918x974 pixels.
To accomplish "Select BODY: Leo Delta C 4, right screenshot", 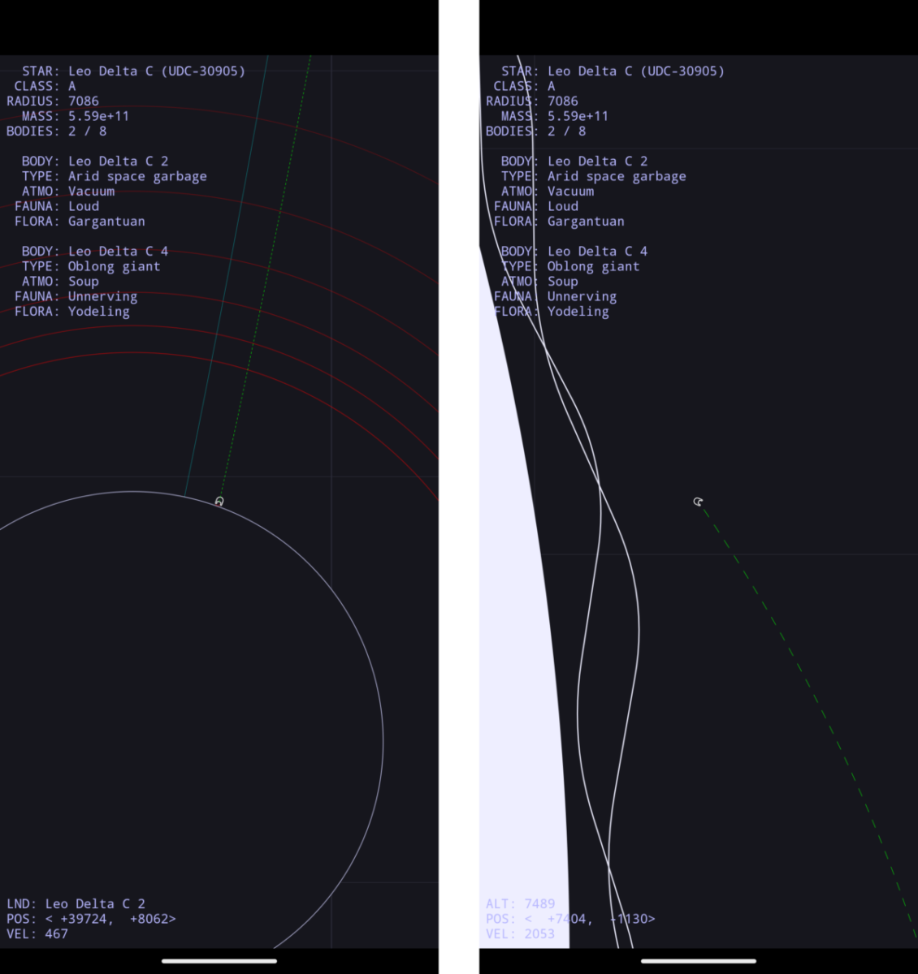I will pos(574,252).
